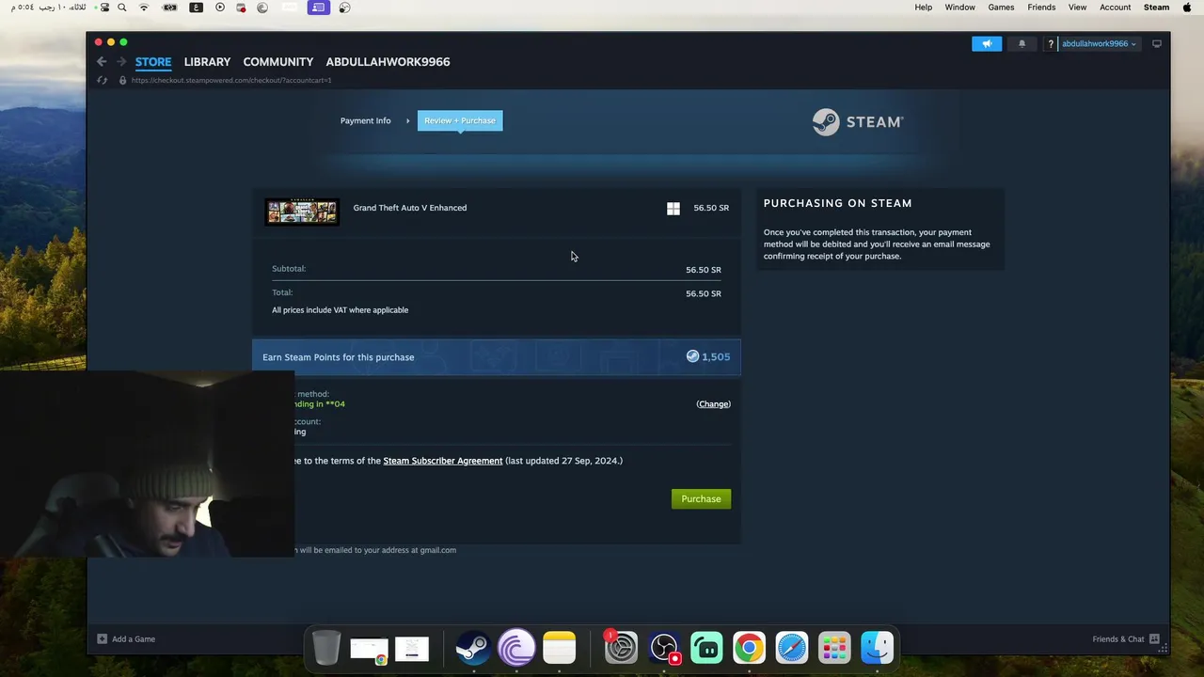Viewport: 1204px width, 677px height.
Task: Open Steam from the dock
Action: [473, 648]
